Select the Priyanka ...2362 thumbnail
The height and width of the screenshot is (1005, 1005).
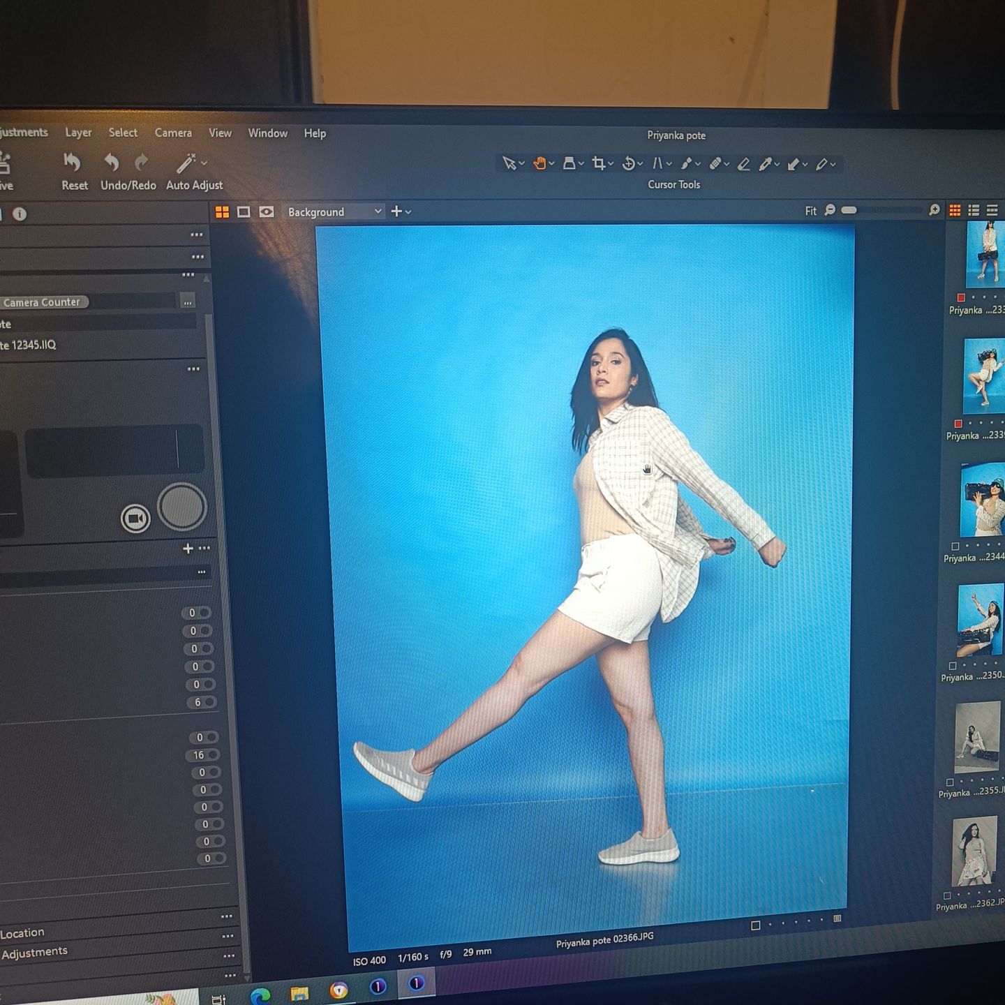[975, 852]
